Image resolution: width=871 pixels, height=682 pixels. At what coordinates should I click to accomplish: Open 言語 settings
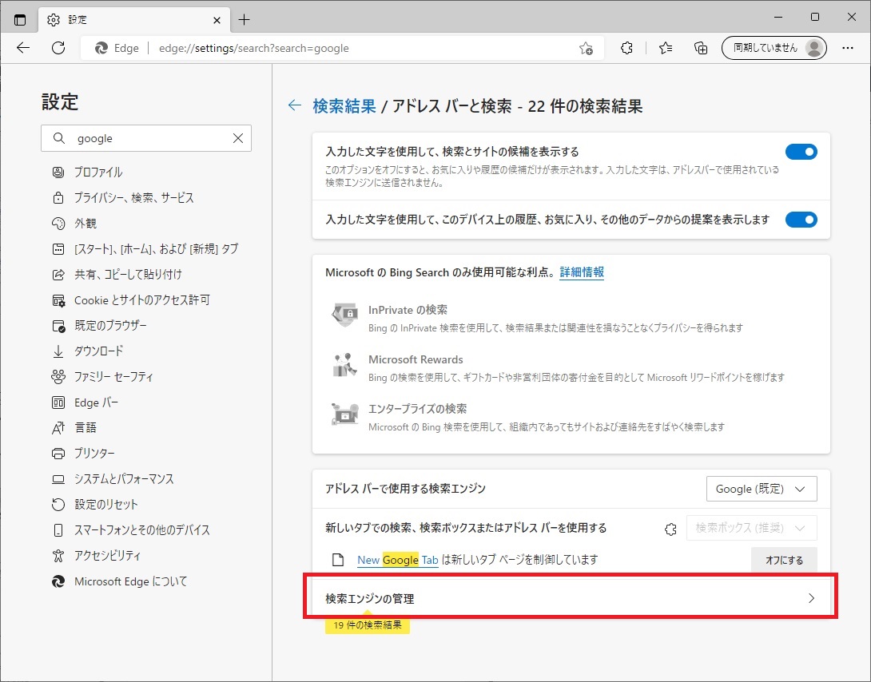click(x=74, y=427)
